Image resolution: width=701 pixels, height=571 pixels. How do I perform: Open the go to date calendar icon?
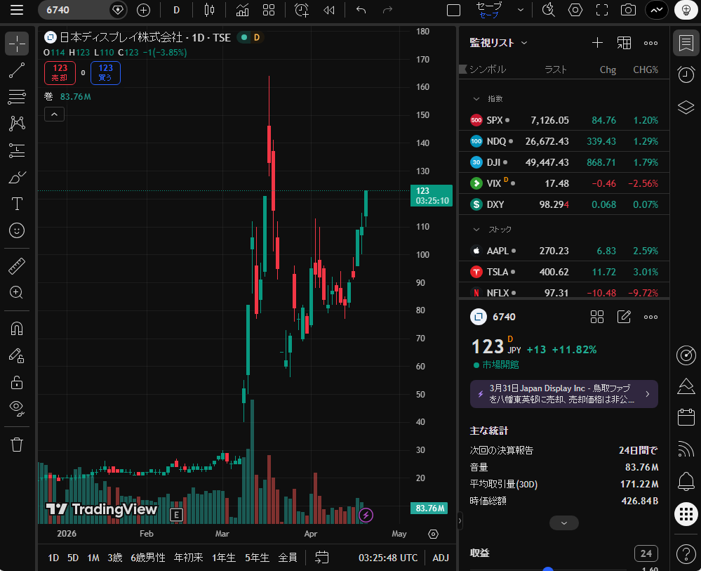pos(322,558)
